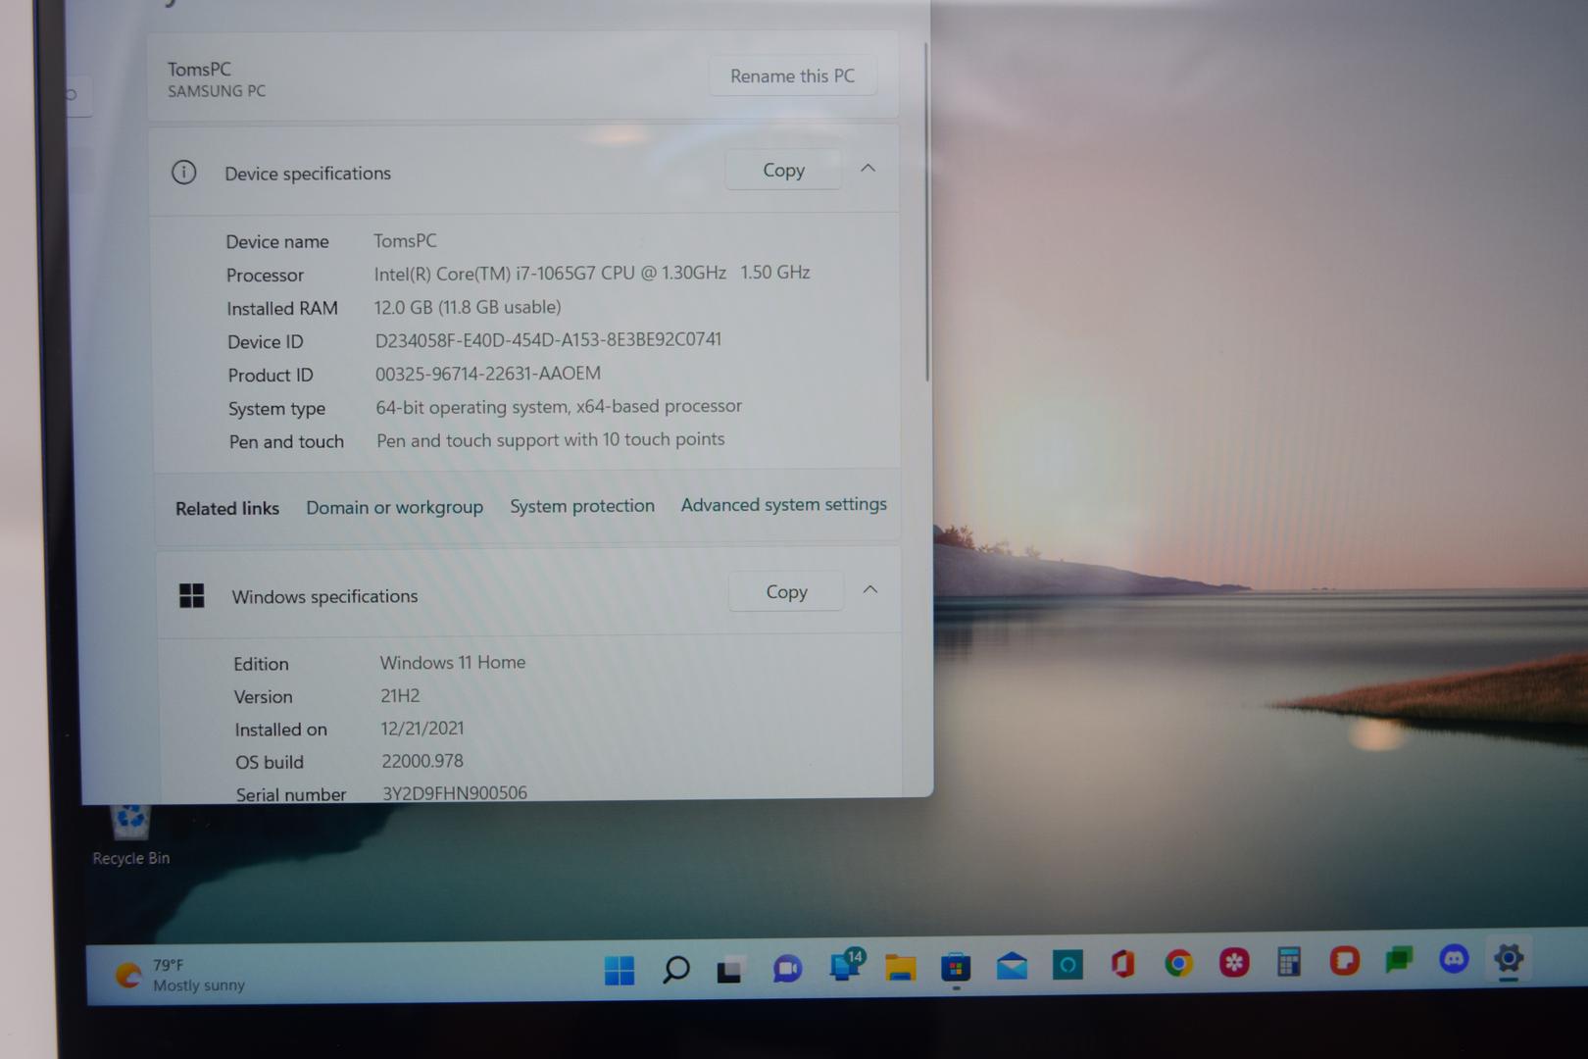Screen dimensions: 1588x1059
Task: Open the Mail app in the taskbar
Action: click(1012, 967)
